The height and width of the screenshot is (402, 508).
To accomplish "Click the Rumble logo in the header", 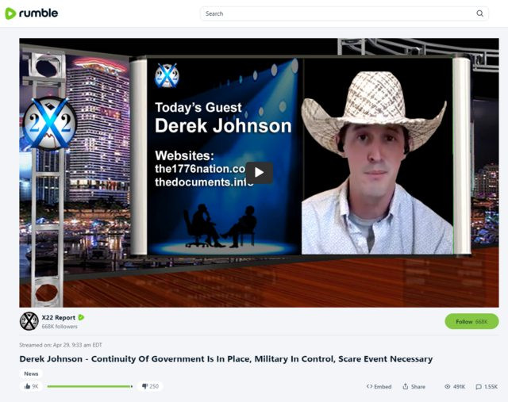I will pos(32,13).
